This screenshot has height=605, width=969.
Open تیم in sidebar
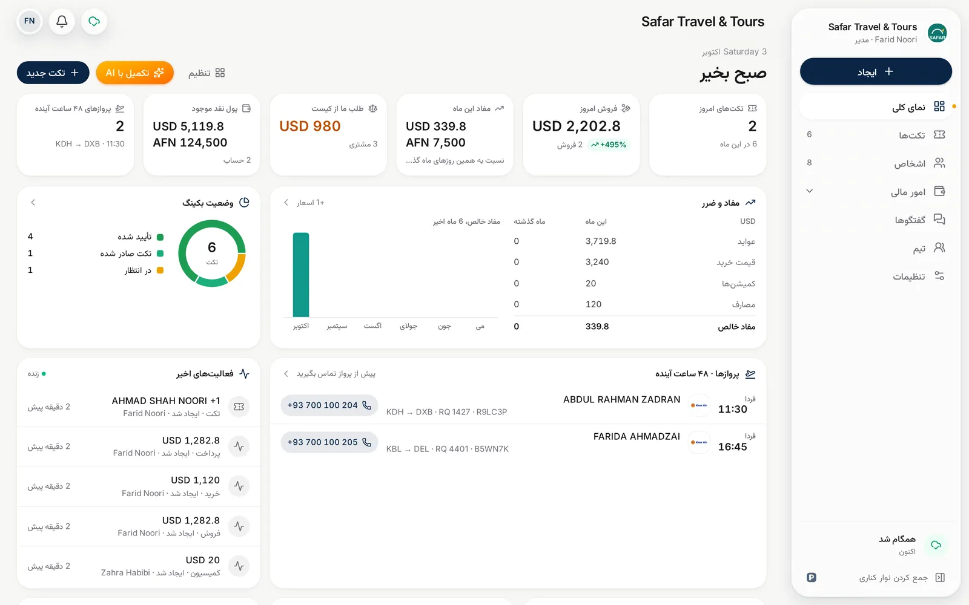[x=876, y=248]
